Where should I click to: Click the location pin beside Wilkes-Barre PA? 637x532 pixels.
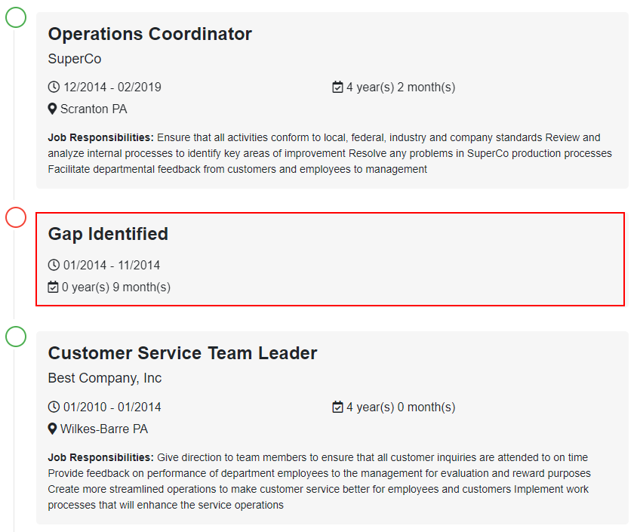[52, 429]
